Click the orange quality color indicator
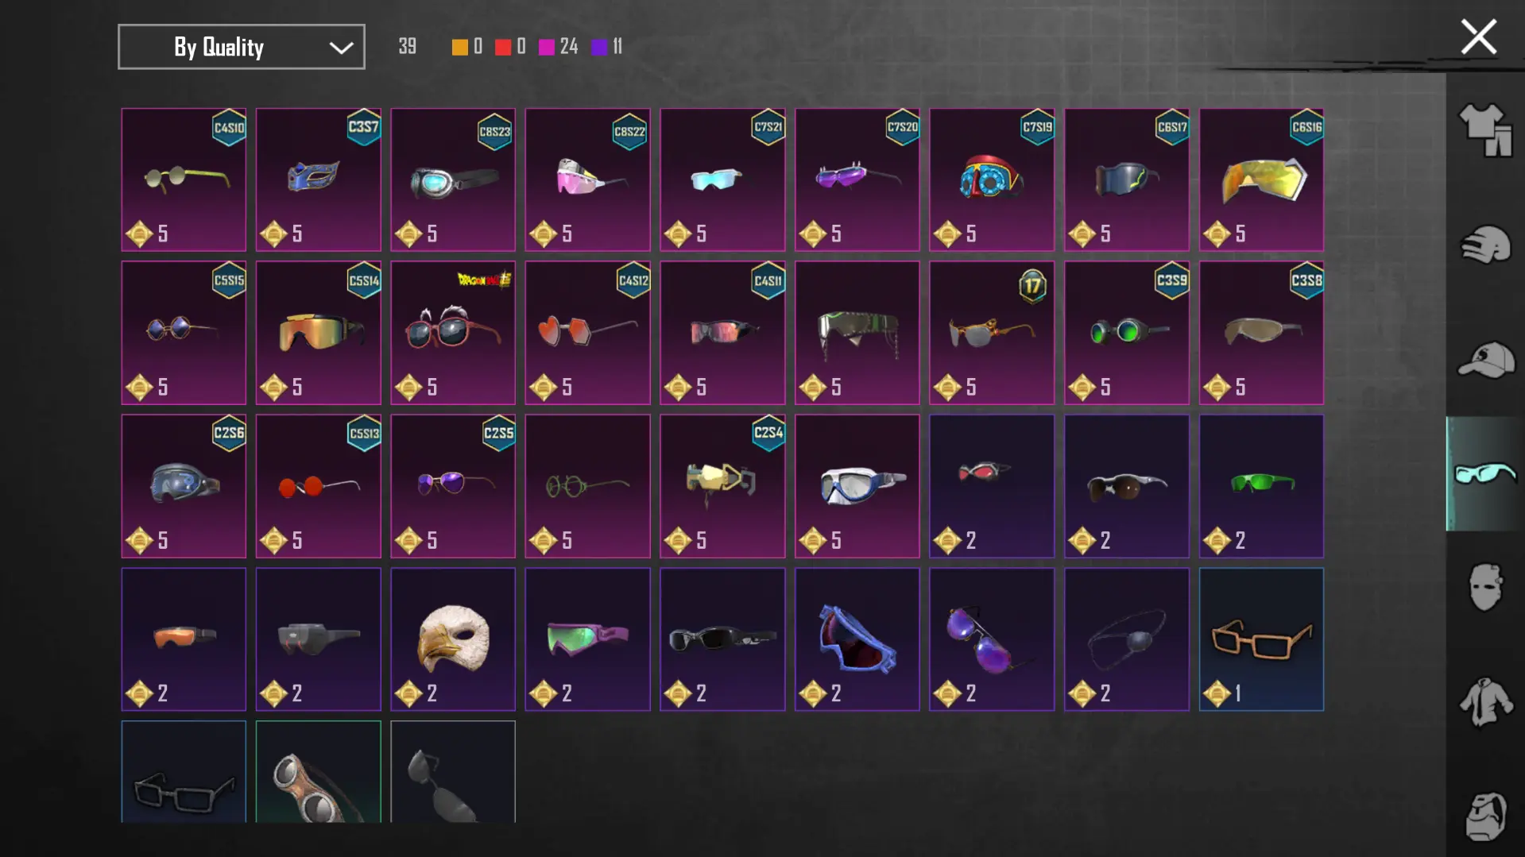The height and width of the screenshot is (857, 1525). point(460,47)
